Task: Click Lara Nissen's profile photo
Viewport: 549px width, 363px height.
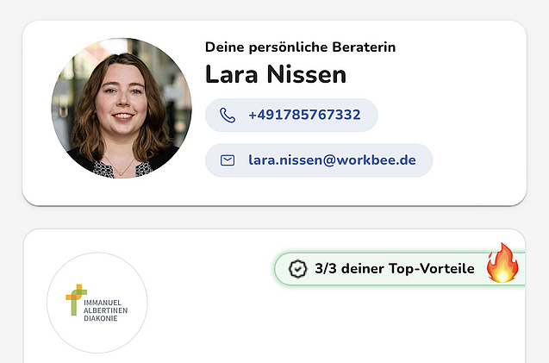Action: click(x=122, y=109)
